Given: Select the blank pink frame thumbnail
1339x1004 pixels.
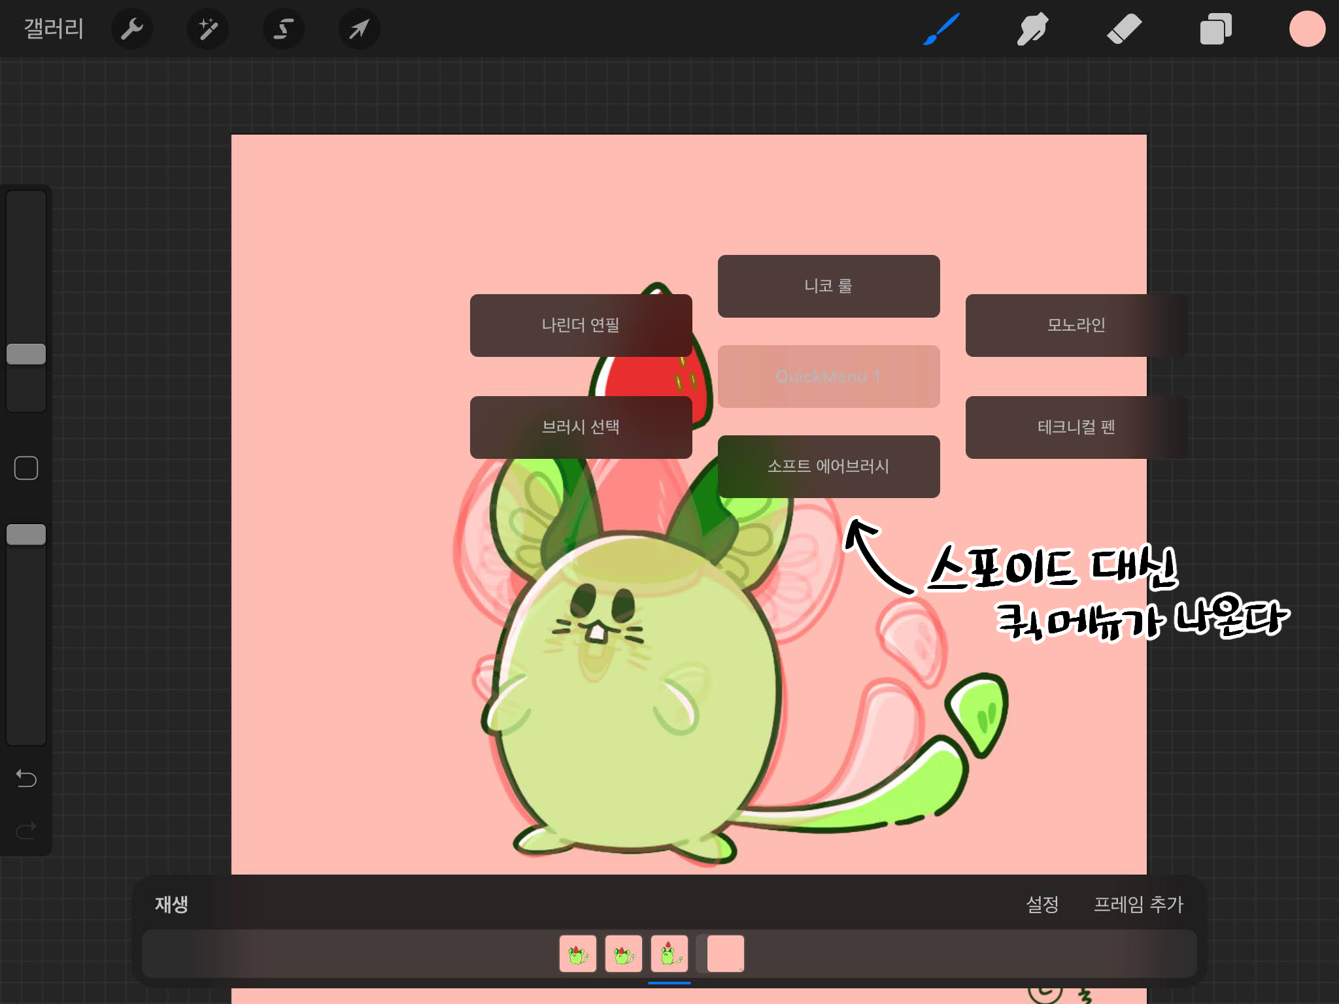Looking at the screenshot, I should (x=725, y=954).
